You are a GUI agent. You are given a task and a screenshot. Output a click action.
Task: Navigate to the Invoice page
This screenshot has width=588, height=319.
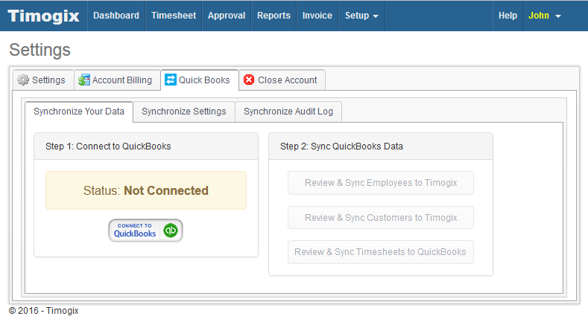(x=317, y=16)
